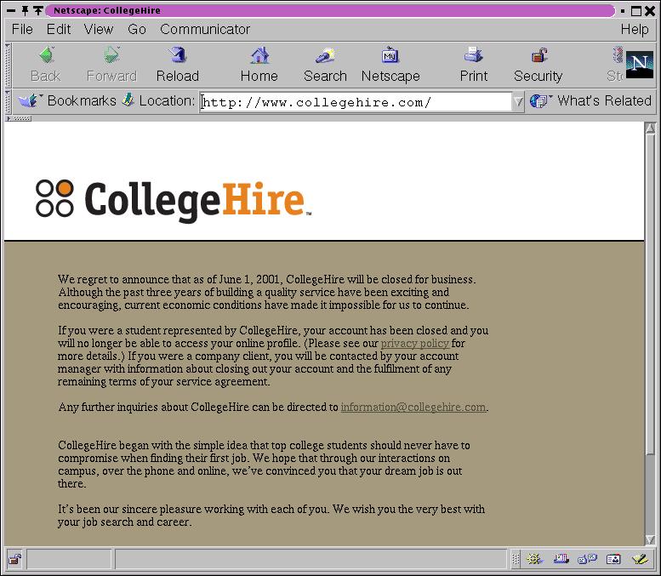661x576 pixels.
Task: Click the window menu dash icon
Action: click(x=11, y=10)
